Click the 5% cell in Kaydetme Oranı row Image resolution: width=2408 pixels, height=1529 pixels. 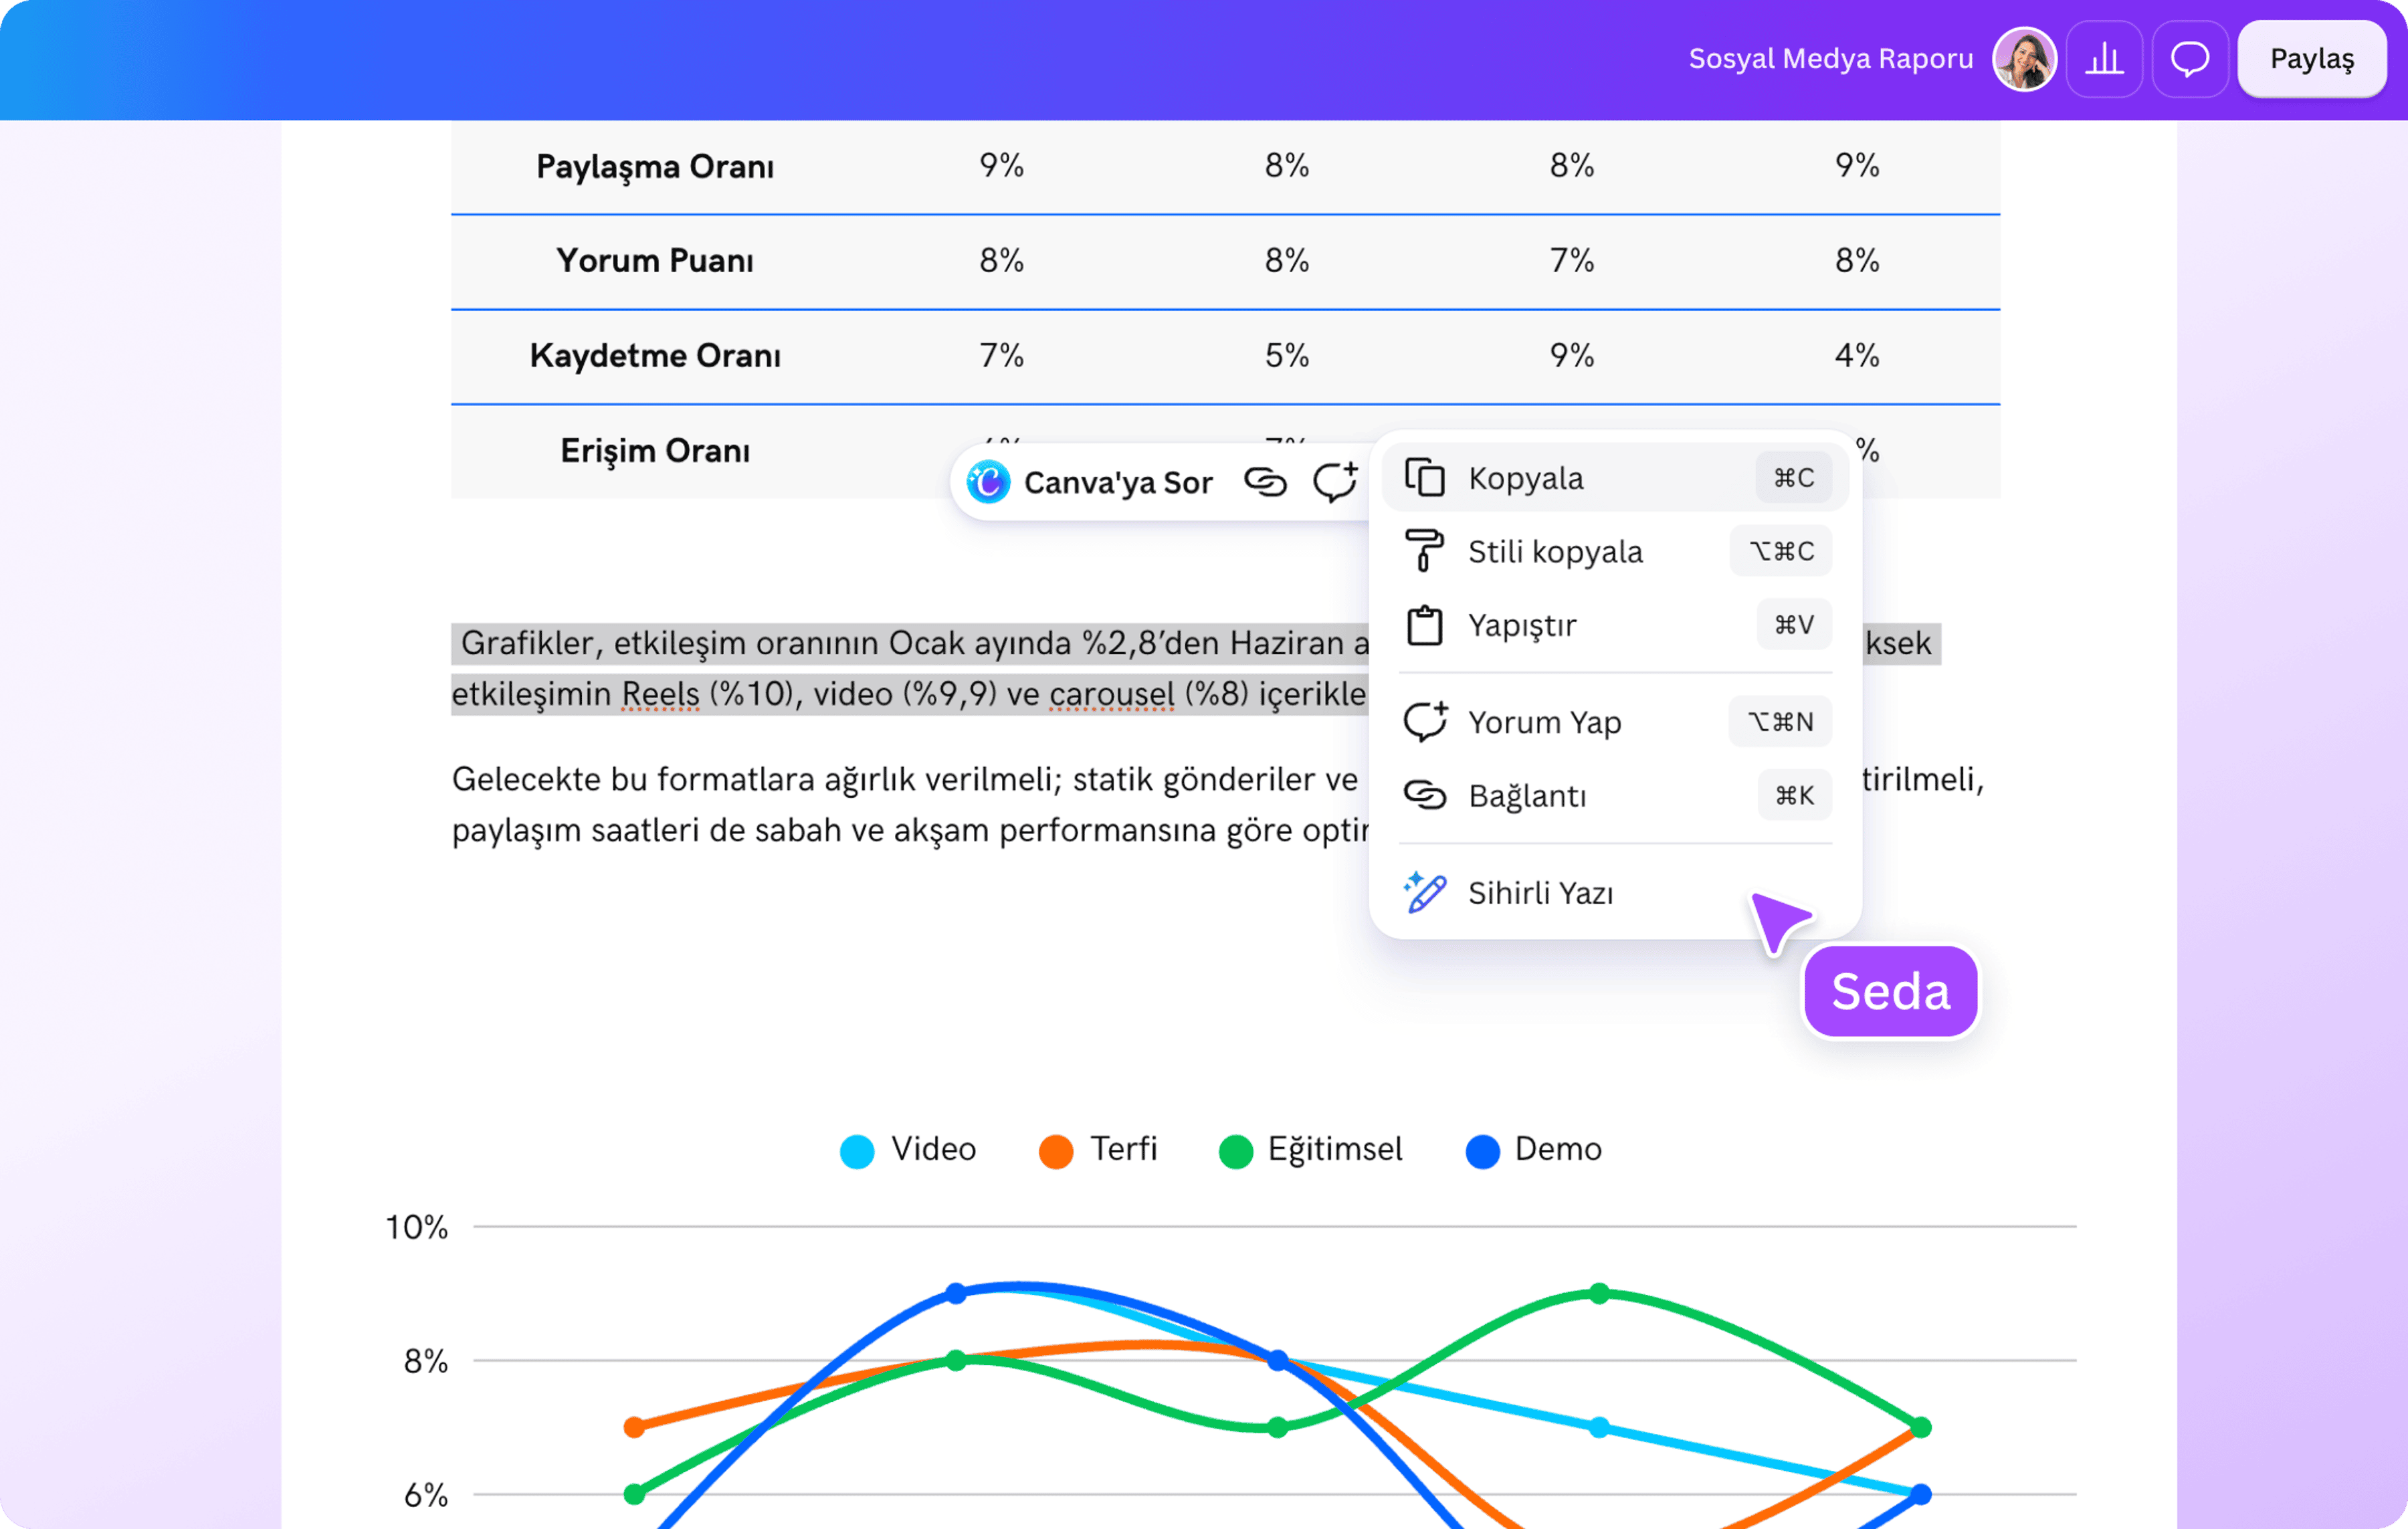pyautogui.click(x=1287, y=355)
